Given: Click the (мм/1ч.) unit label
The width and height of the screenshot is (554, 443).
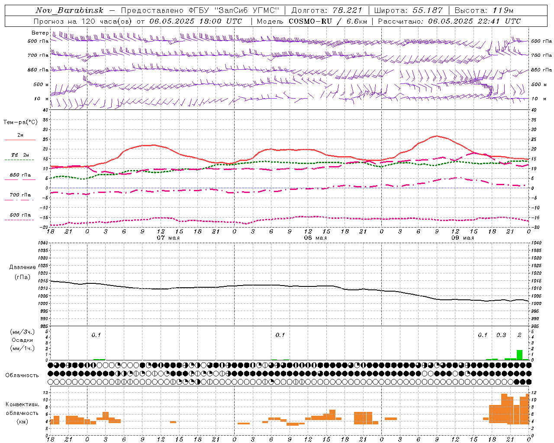Looking at the screenshot, I should pyautogui.click(x=23, y=348).
